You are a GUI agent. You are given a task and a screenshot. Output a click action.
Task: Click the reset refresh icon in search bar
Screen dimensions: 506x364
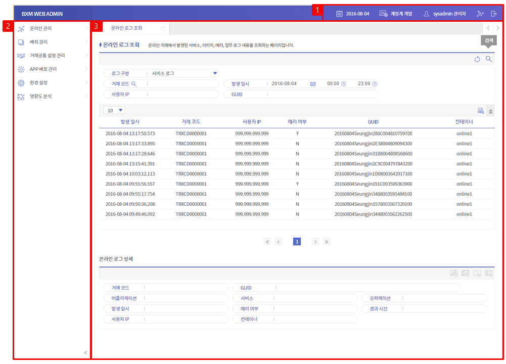coord(477,59)
